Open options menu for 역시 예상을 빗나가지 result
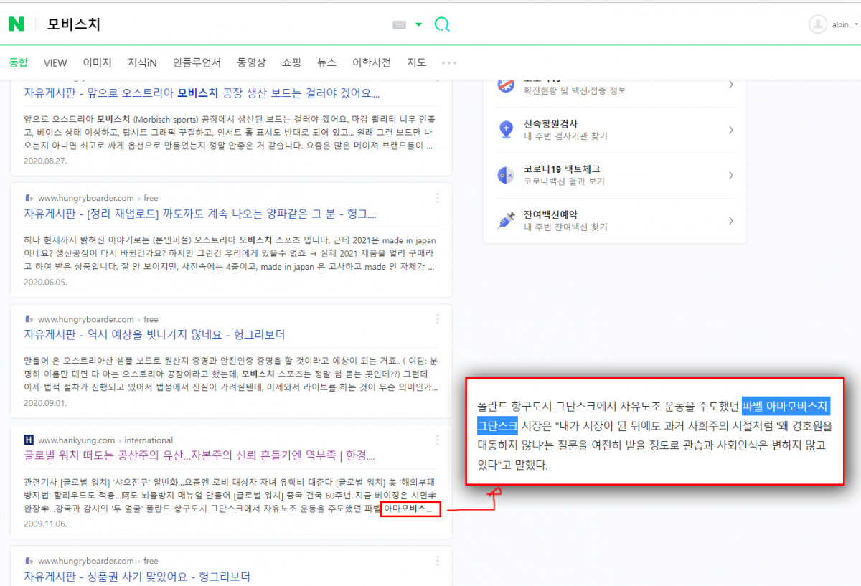861x586 pixels. [x=438, y=319]
